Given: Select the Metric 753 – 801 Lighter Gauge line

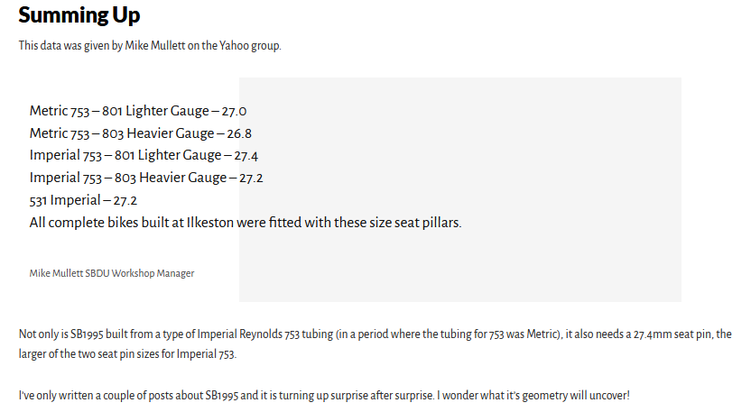Looking at the screenshot, I should tap(137, 112).
